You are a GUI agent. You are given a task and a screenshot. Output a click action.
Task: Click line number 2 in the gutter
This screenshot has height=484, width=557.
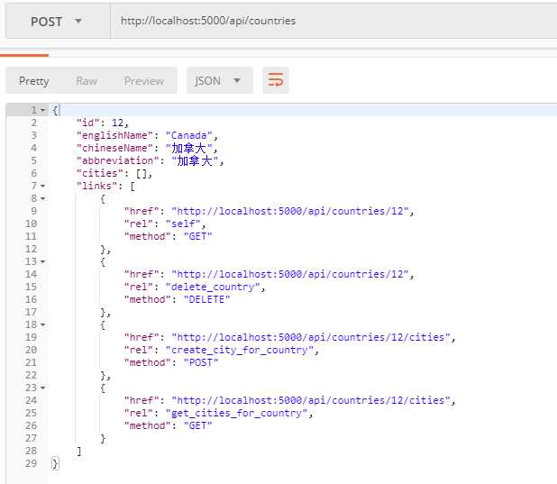click(x=33, y=123)
